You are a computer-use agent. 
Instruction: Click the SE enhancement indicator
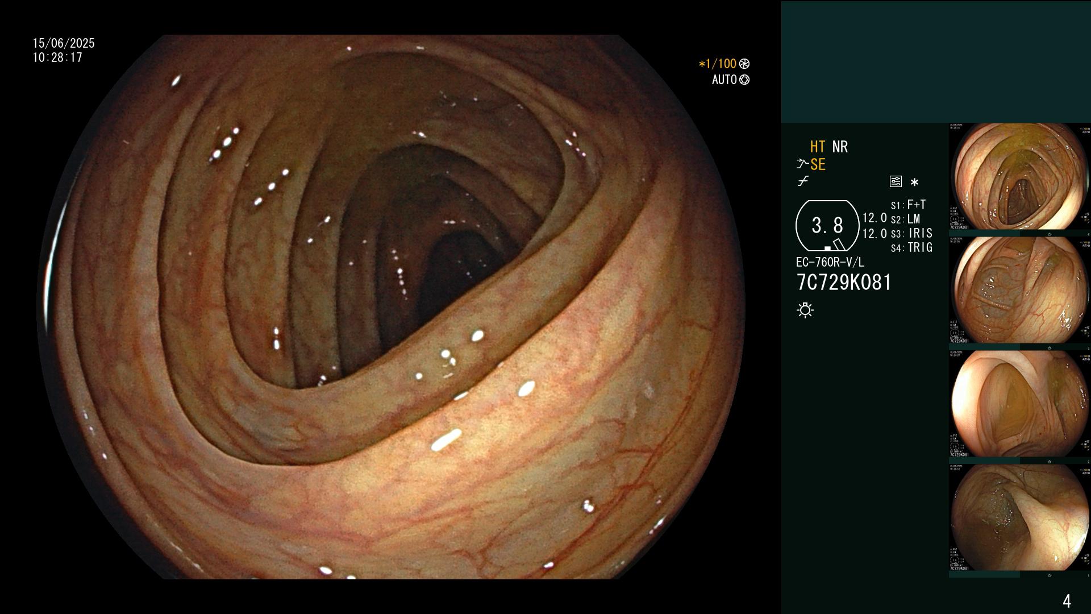pyautogui.click(x=818, y=164)
